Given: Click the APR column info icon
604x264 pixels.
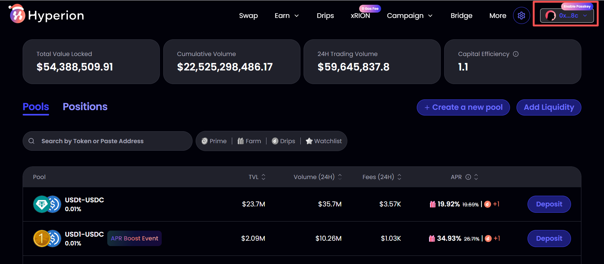Looking at the screenshot, I should click(x=468, y=177).
